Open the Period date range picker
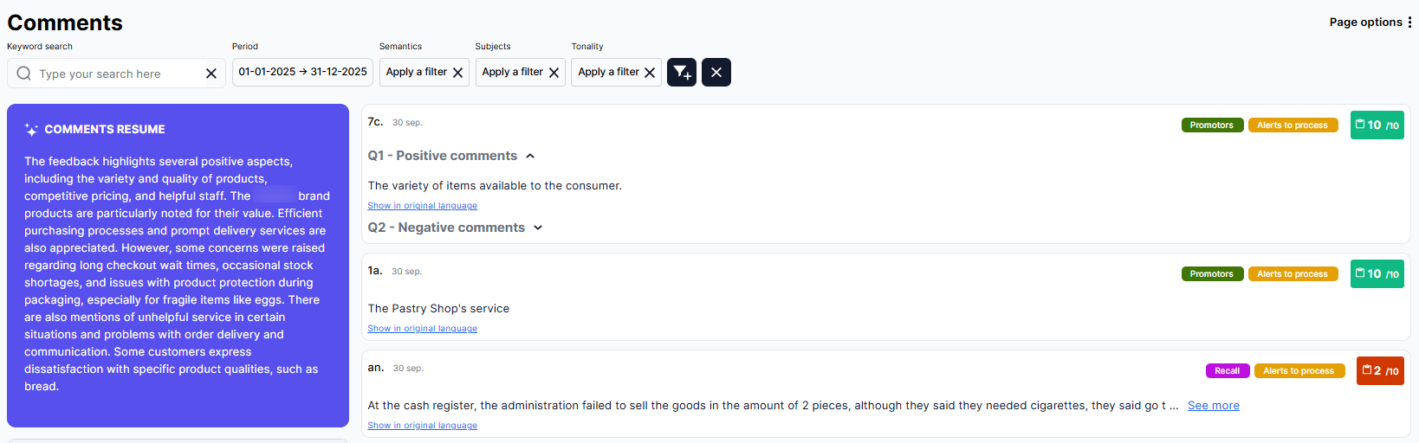1419x443 pixels. pos(302,73)
